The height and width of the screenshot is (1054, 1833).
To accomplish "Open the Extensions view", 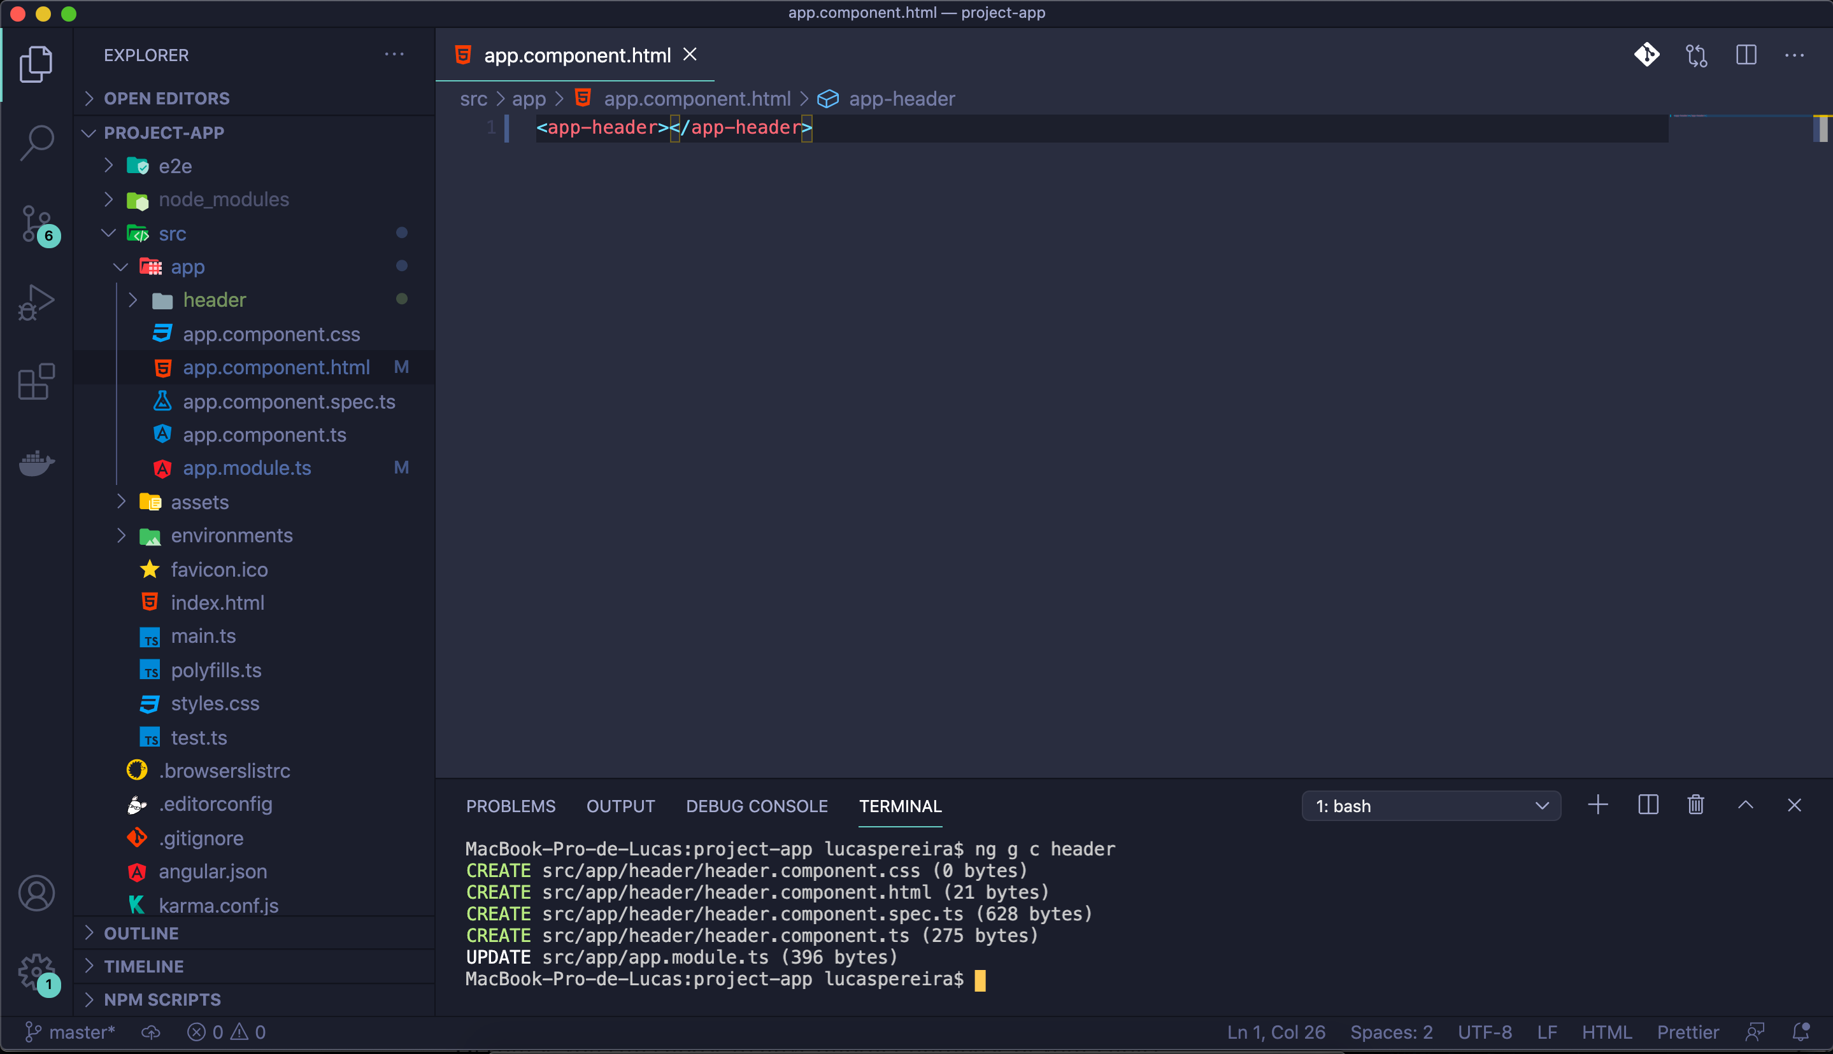I will click(36, 383).
